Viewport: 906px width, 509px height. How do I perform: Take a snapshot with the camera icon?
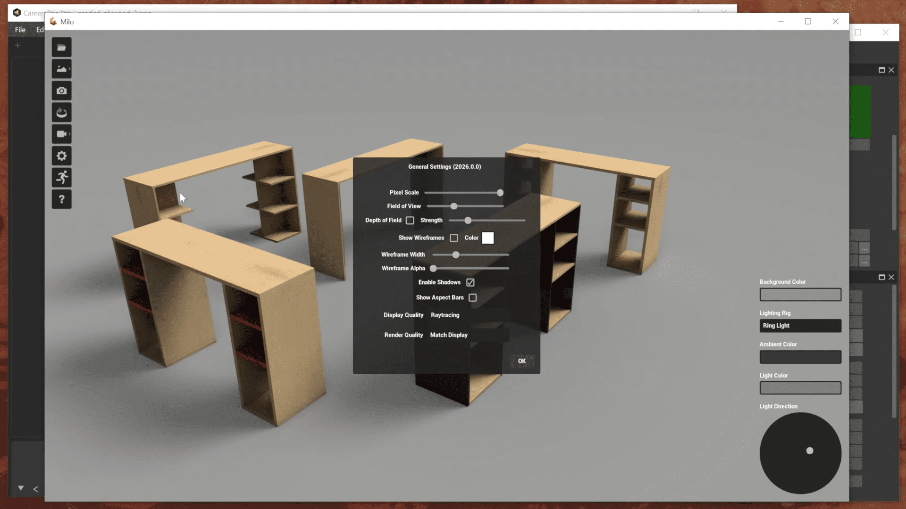tap(61, 90)
